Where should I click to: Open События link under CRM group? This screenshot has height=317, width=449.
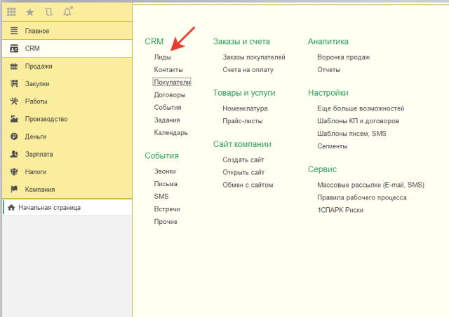[168, 107]
